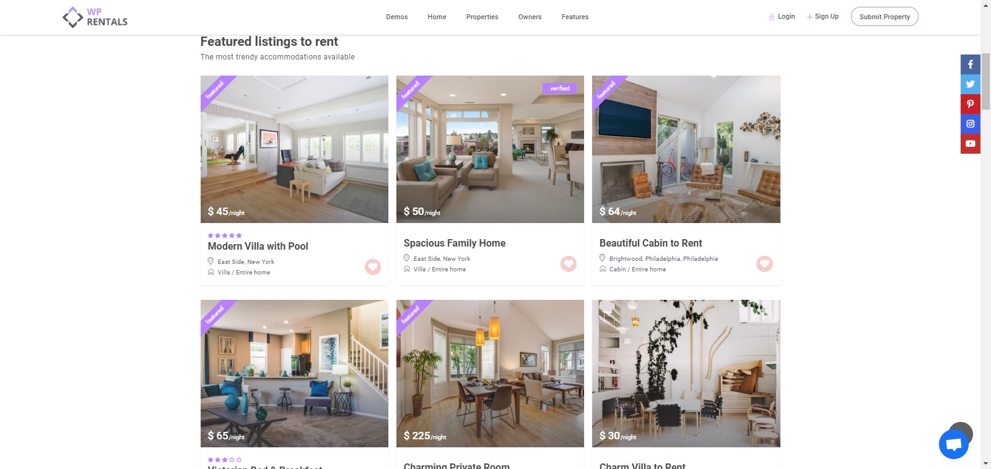Screen dimensions: 991x469
Task: Open the Twitter social sidebar icon
Action: [x=970, y=84]
